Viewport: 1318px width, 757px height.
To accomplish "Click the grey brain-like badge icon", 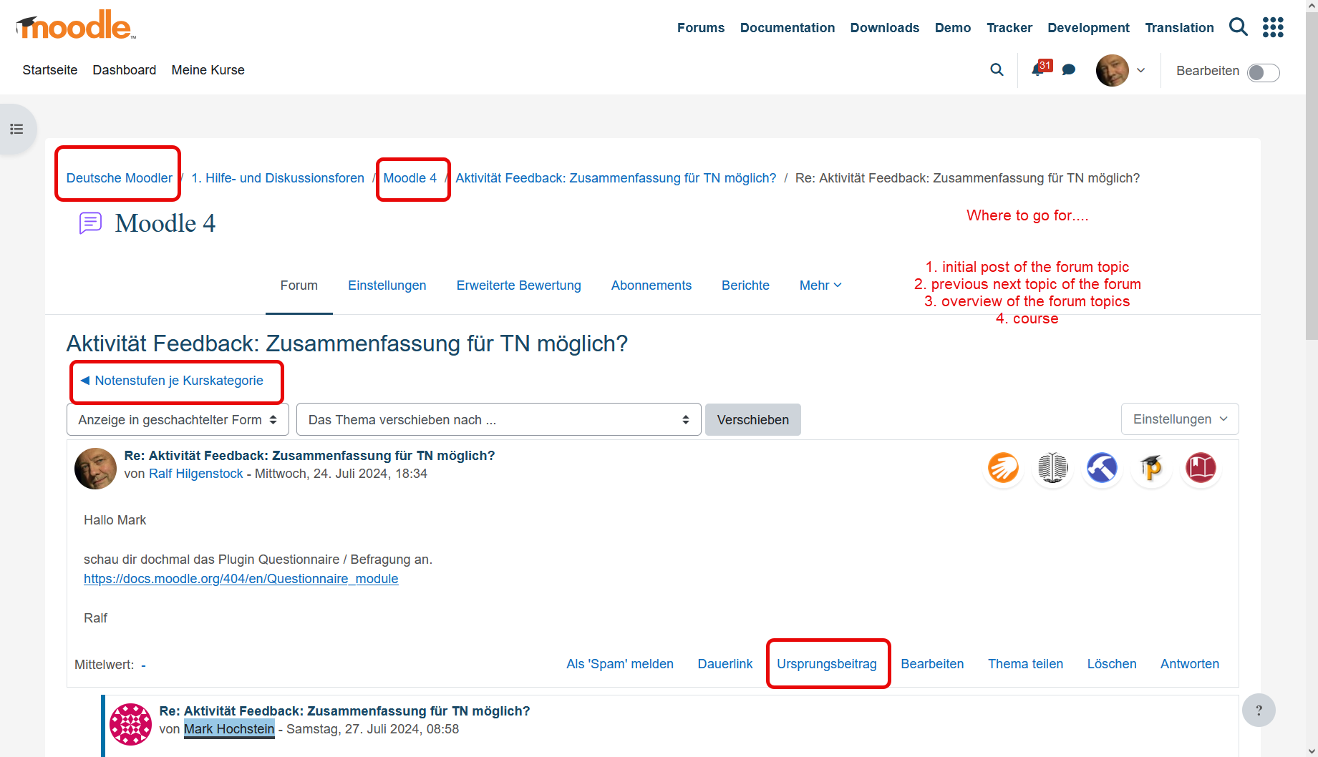I will [1052, 469].
